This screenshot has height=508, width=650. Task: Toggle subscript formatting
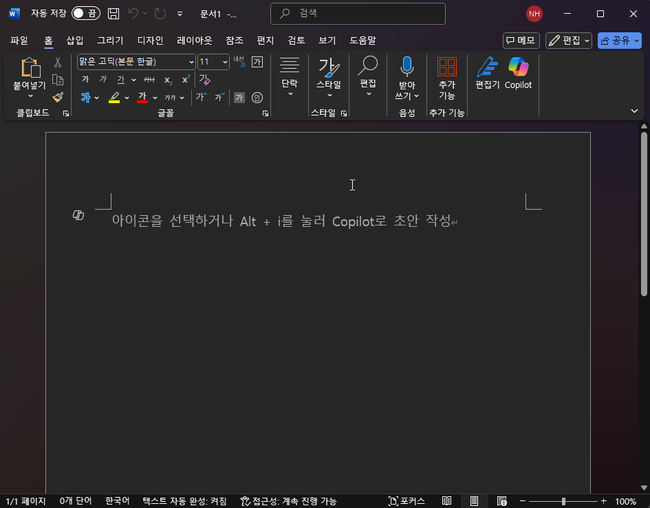[x=168, y=80]
